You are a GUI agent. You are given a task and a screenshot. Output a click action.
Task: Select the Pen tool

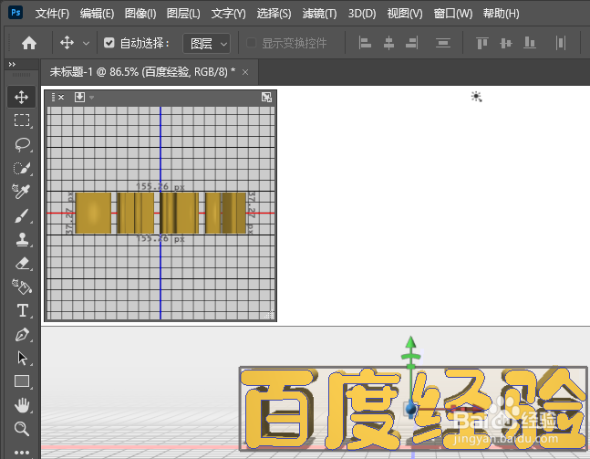22,334
